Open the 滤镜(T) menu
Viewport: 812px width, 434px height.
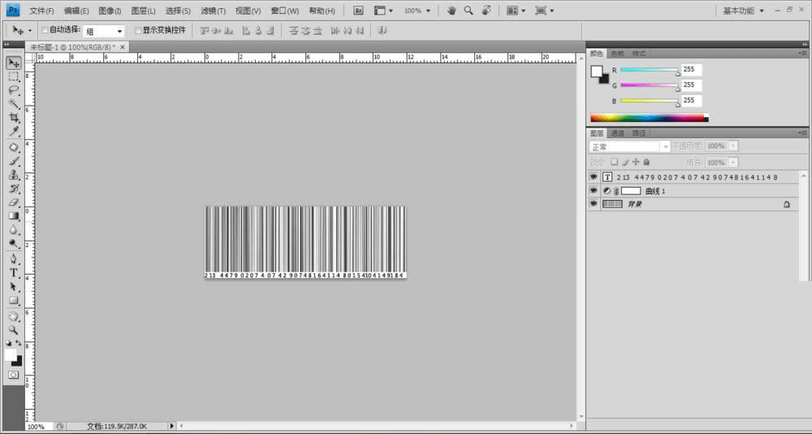(x=213, y=11)
